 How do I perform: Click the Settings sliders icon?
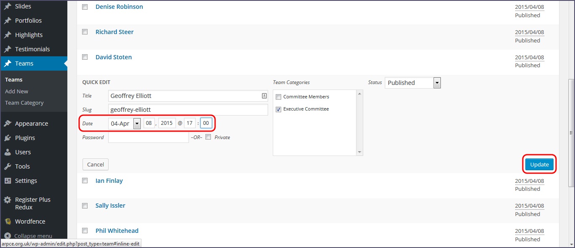click(x=8, y=181)
